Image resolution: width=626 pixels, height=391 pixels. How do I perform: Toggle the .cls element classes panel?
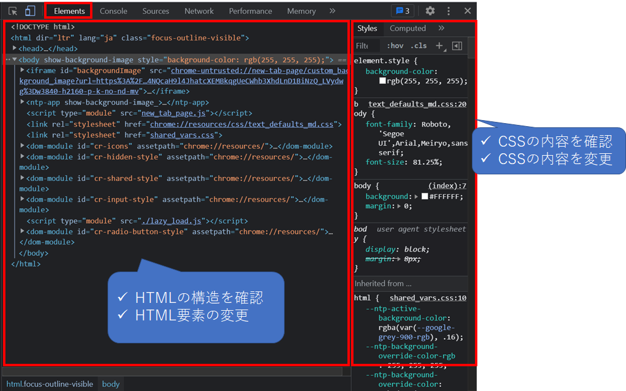418,46
